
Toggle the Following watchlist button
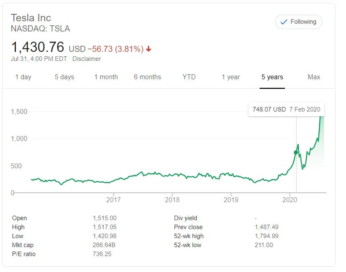click(299, 22)
